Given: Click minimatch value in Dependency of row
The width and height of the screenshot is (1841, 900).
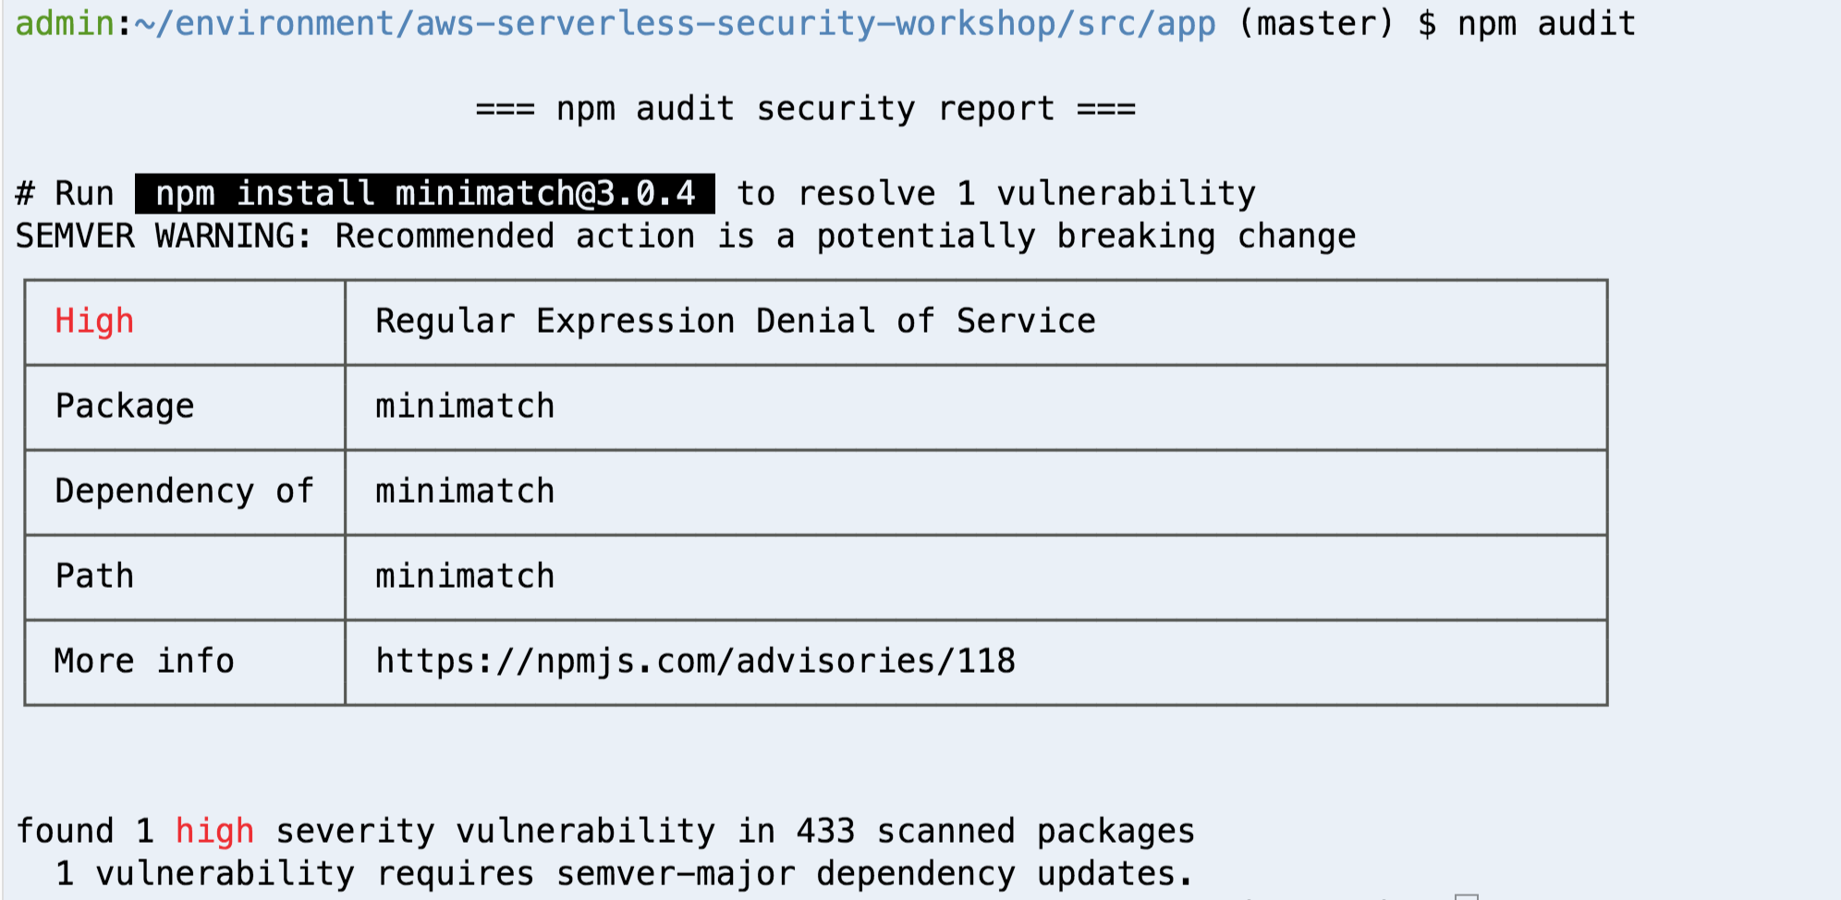Looking at the screenshot, I should click(465, 492).
